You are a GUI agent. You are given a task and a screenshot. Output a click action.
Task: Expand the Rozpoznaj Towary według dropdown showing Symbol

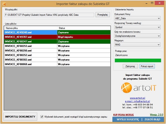point(138,27)
